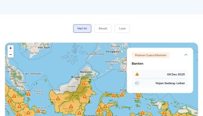Switch to the Lusa tab

122,28
